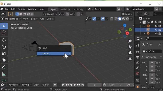The height and width of the screenshot is (91, 163).
Task: Click the zoom view magnifier icon
Action: click(x=130, y=41)
